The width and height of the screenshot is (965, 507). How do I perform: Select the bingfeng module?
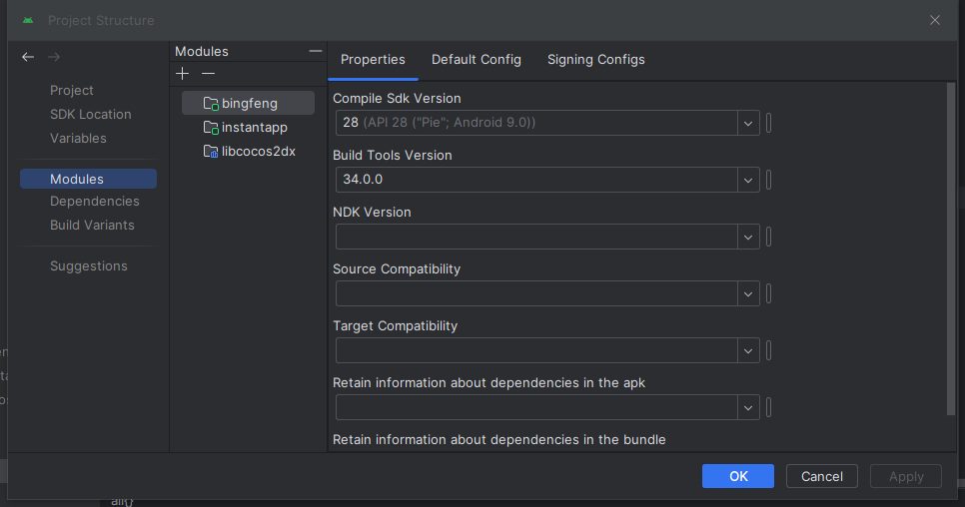point(249,103)
